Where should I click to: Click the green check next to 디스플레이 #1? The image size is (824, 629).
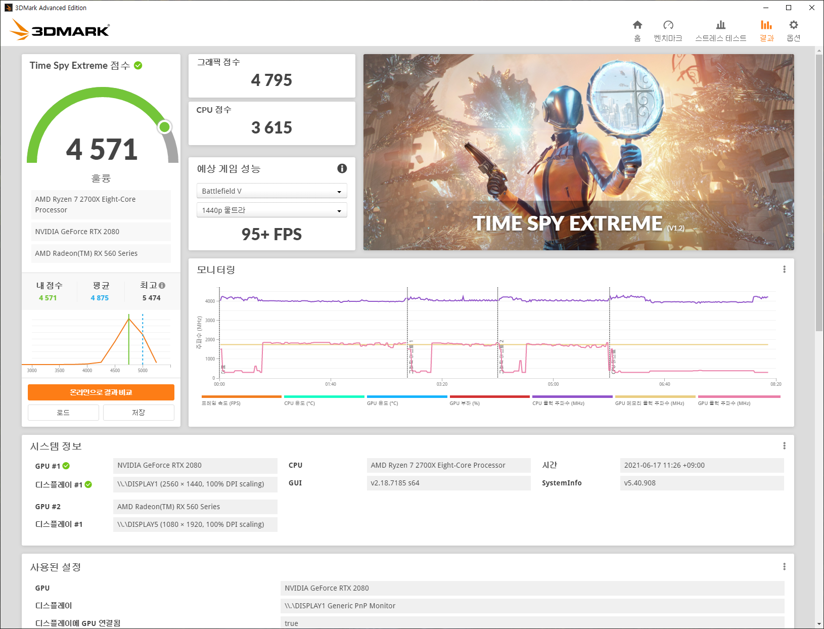click(88, 484)
